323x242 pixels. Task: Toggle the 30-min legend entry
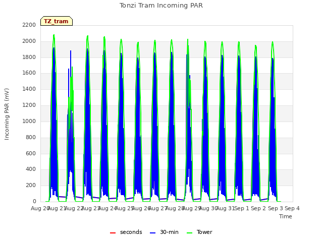[x=164, y=232]
